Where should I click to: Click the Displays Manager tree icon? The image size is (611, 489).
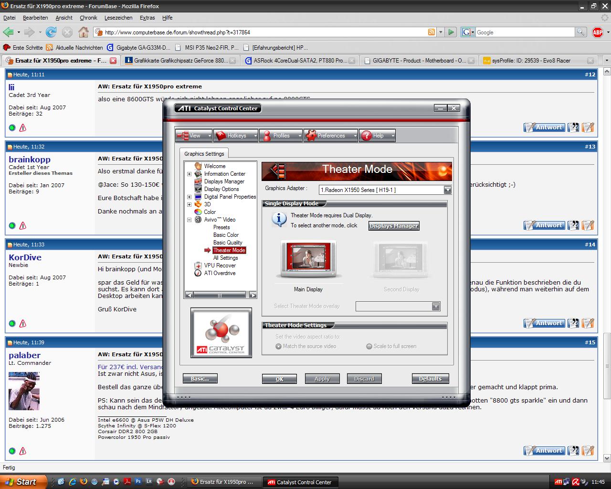point(198,181)
